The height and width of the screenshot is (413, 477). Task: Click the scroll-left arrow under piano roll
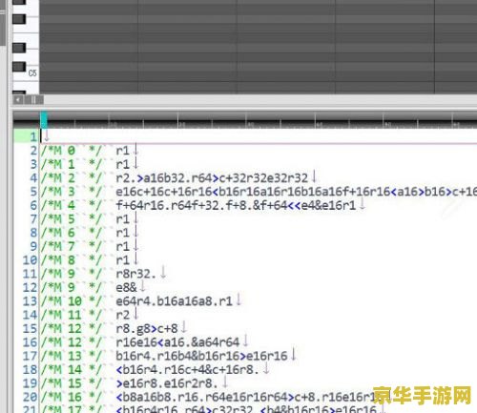point(18,100)
